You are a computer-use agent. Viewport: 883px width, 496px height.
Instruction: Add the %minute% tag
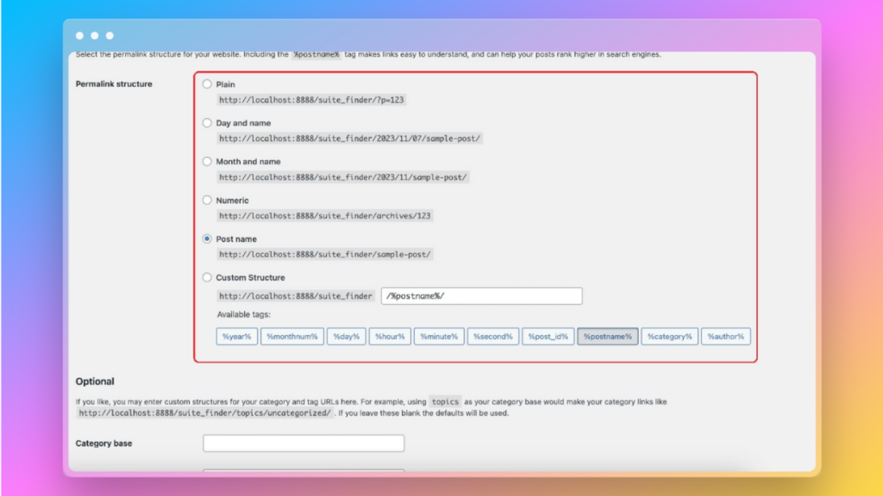click(x=439, y=337)
